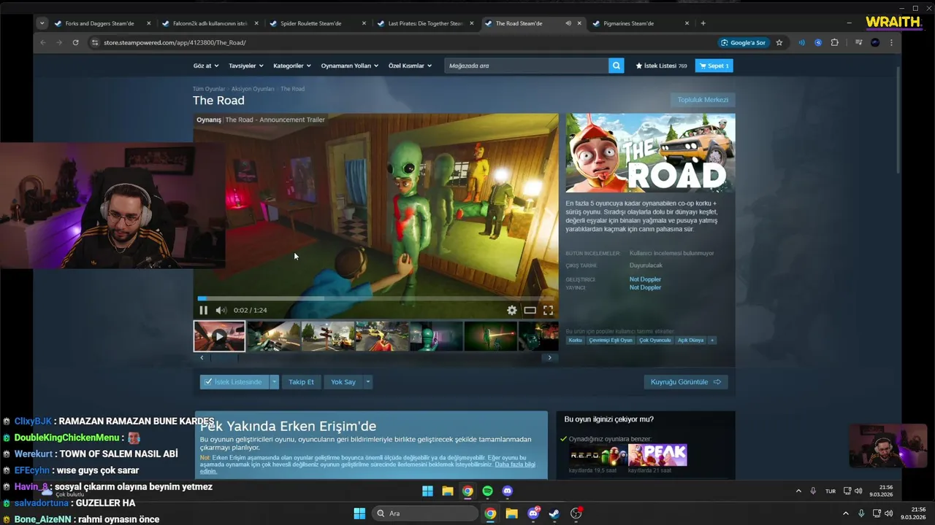Click the Çok Oyunculu tag
Viewport: 935px width, 525px height.
coord(655,340)
